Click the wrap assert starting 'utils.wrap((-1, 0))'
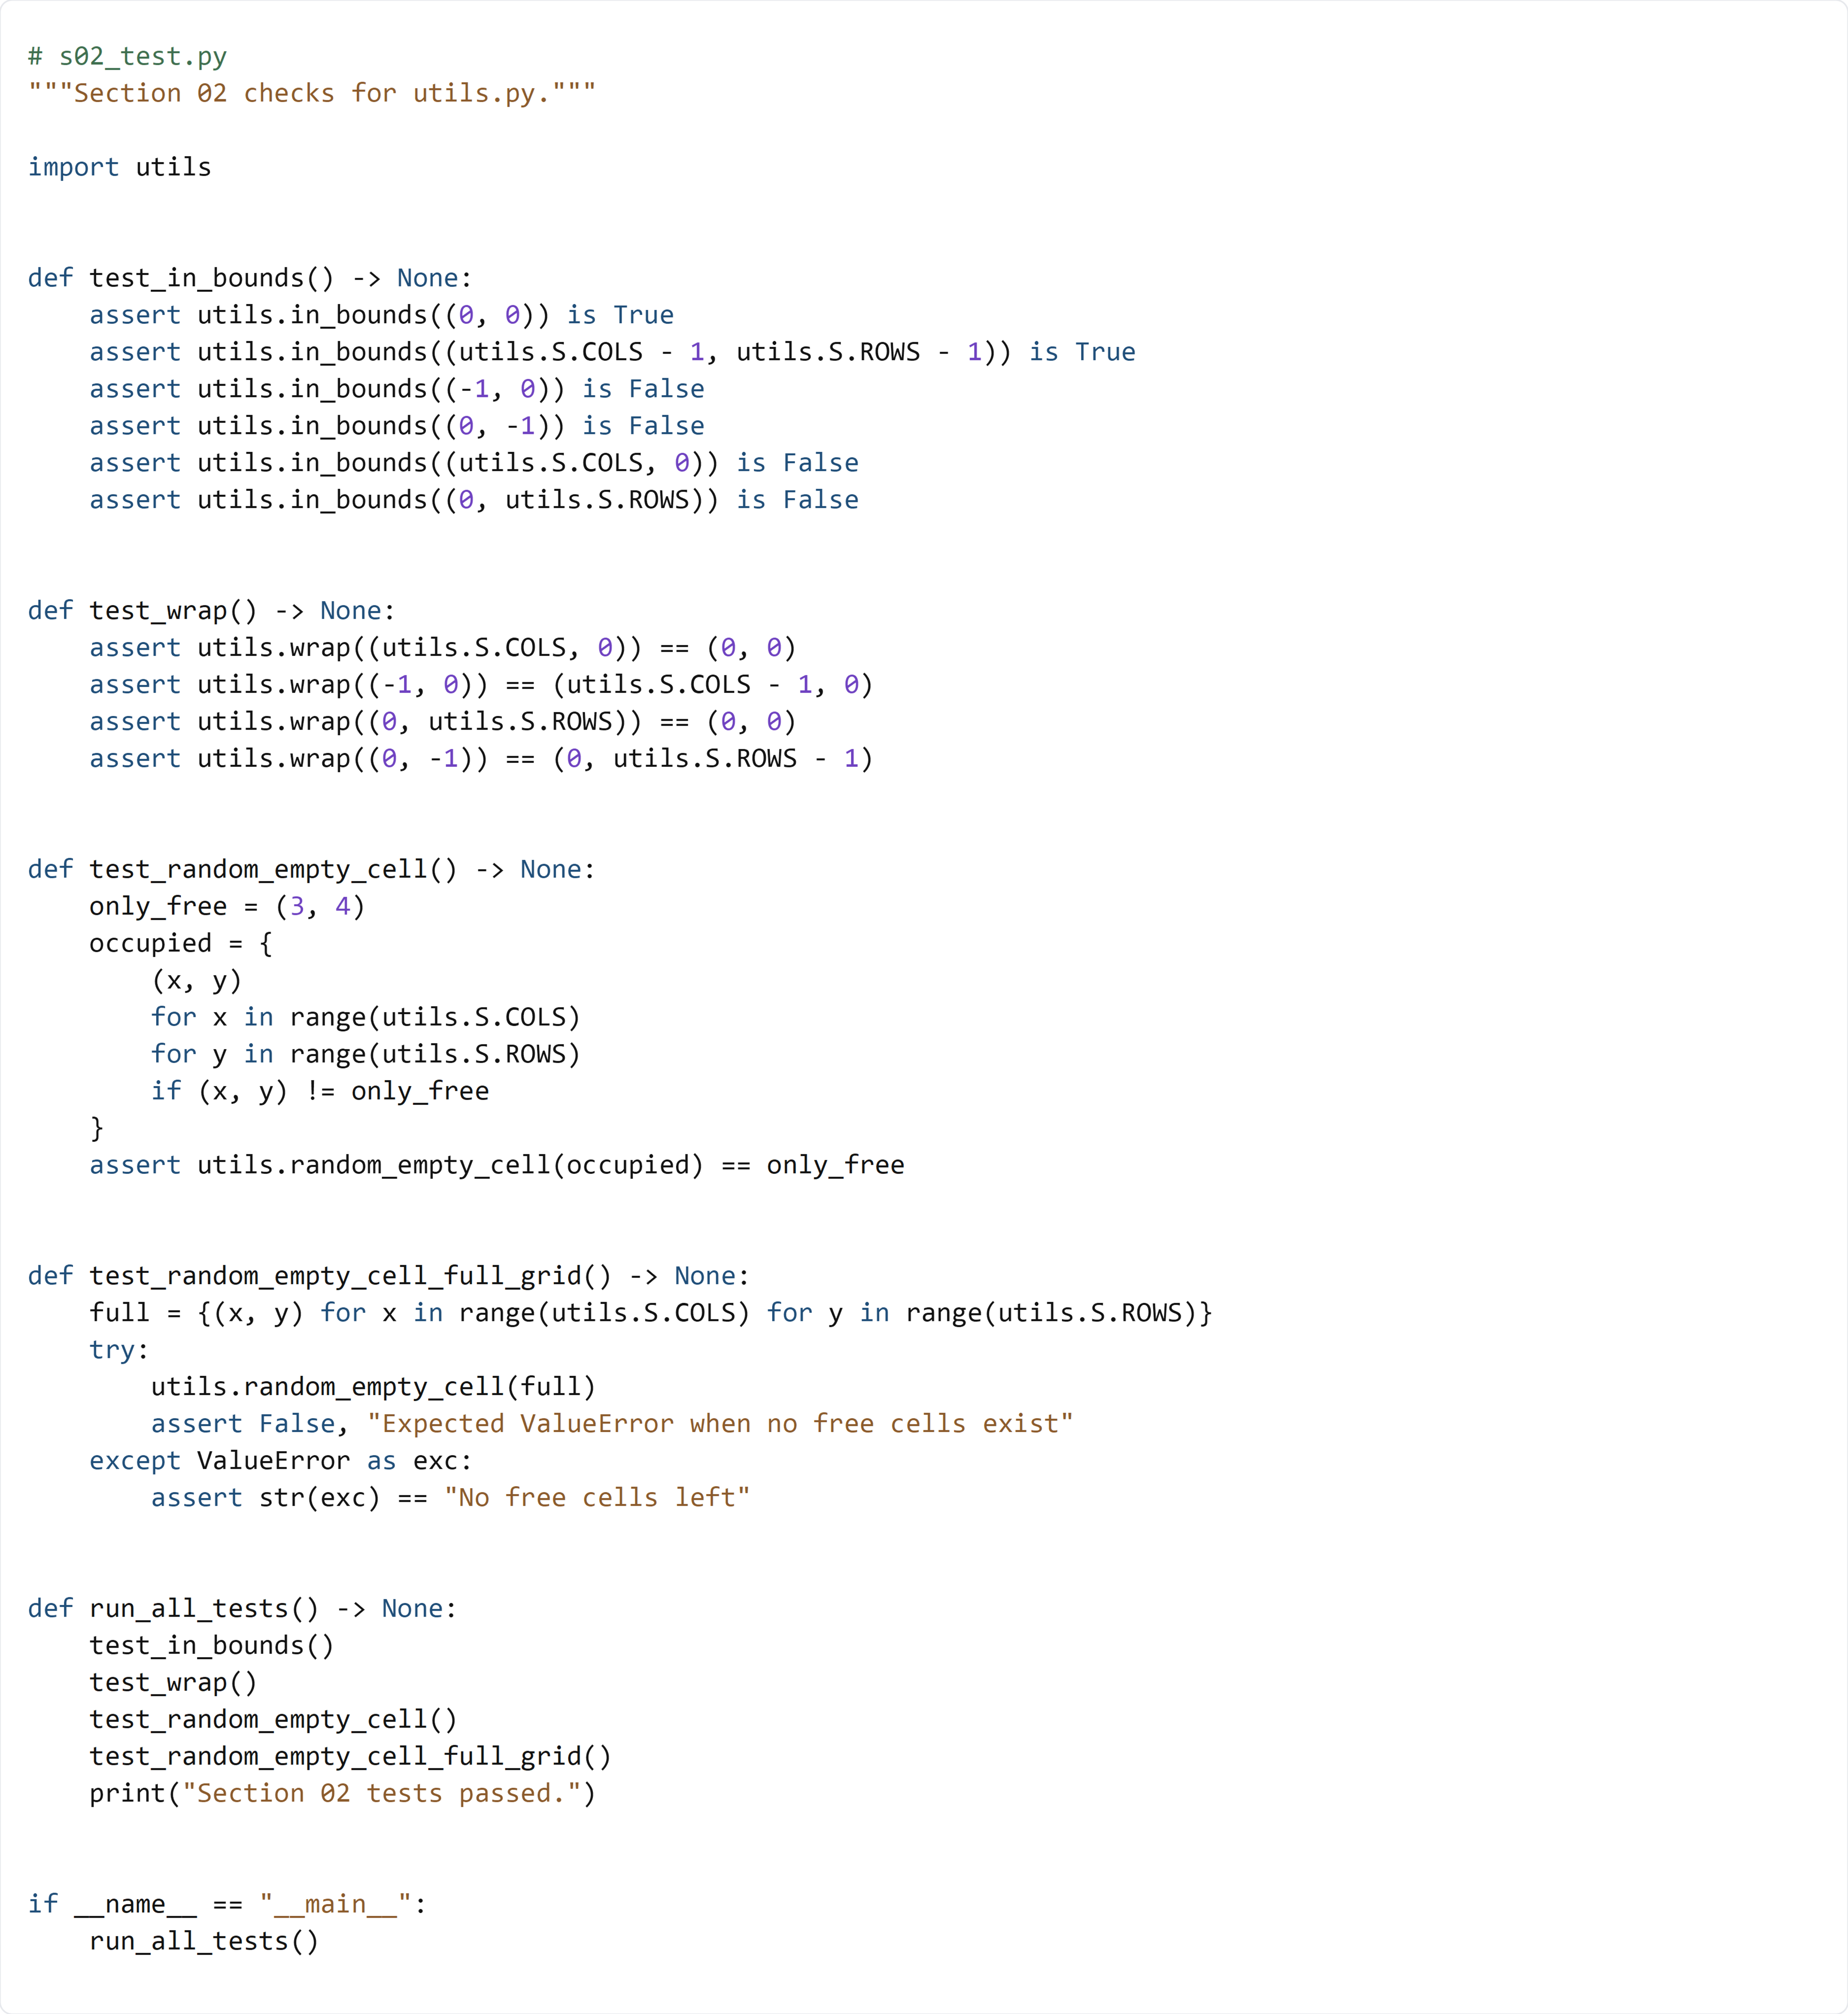This screenshot has width=1848, height=2014. click(481, 686)
